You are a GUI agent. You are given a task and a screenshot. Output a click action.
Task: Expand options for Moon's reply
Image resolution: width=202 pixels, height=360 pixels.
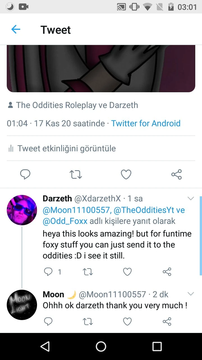pyautogui.click(x=191, y=294)
